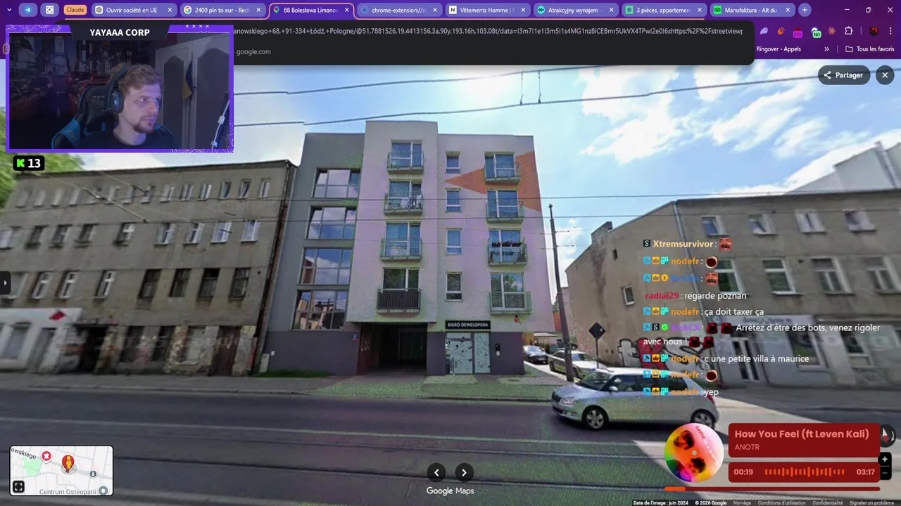Image resolution: width=901 pixels, height=506 pixels.
Task: Expand the minimap to fullscreen
Action: [x=19, y=486]
